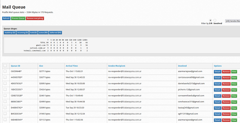Click the blue Refresh button
The width and height of the screenshot is (240, 123).
pos(6,18)
